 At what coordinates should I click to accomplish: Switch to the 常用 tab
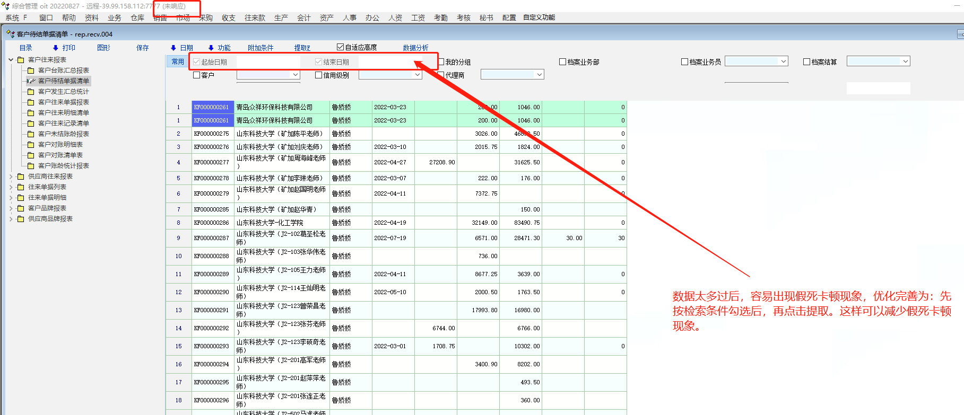[178, 61]
